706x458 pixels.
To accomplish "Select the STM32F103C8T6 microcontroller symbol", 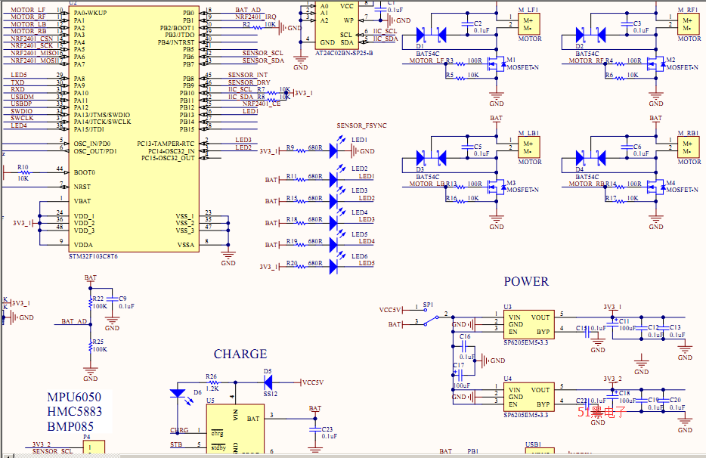I will (134, 128).
